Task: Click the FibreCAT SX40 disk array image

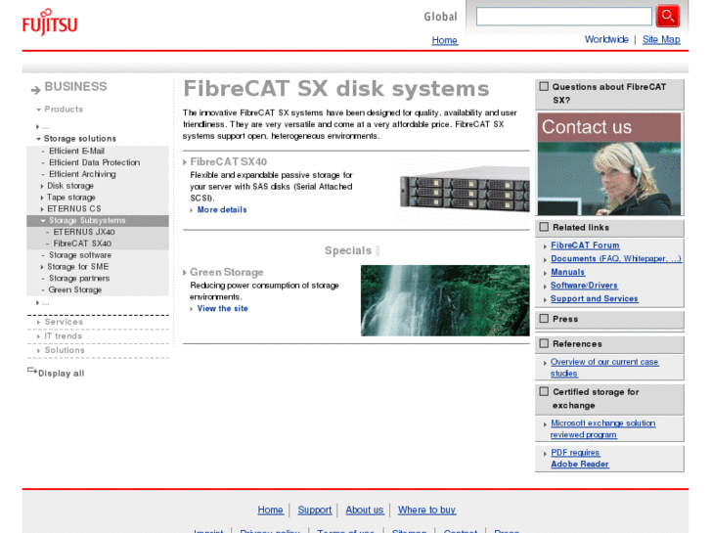Action: (464, 190)
